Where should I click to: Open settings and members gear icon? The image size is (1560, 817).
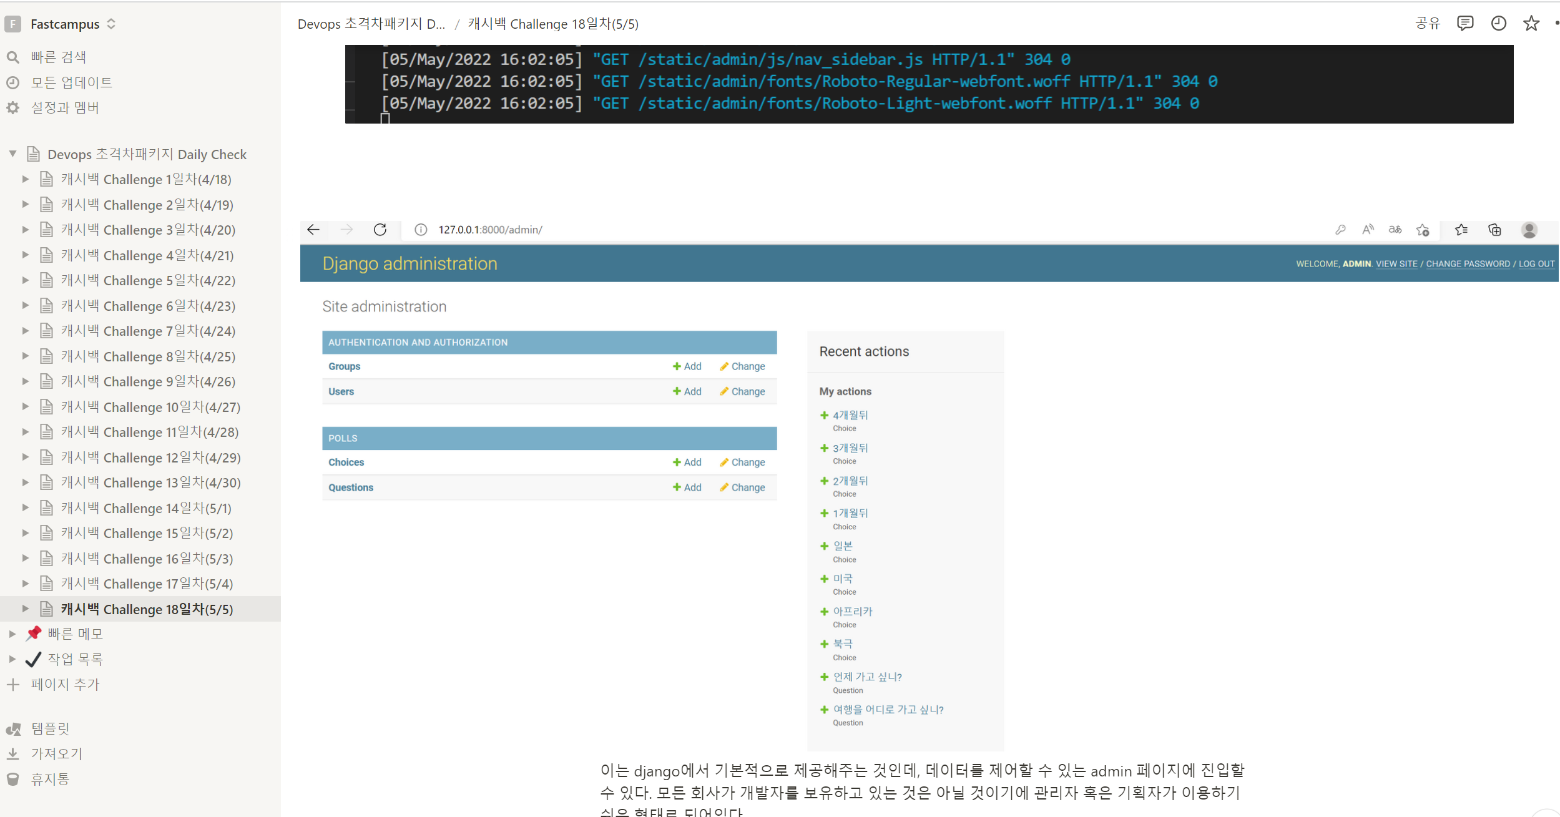pos(13,108)
